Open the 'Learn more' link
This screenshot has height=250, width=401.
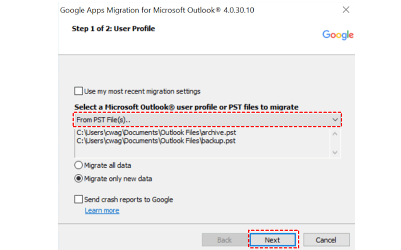102,210
